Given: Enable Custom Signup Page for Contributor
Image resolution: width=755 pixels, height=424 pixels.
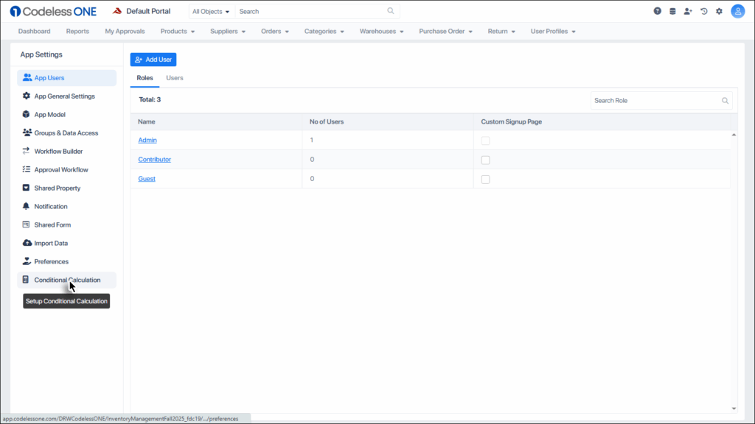Looking at the screenshot, I should pyautogui.click(x=485, y=159).
